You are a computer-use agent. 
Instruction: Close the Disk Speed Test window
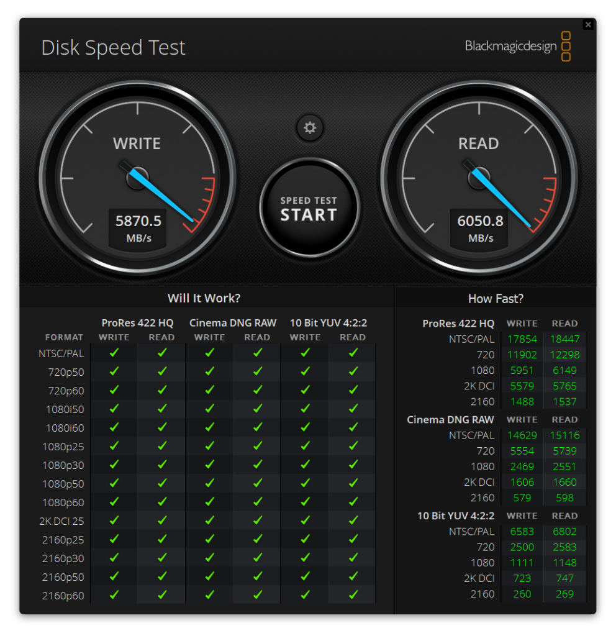tap(588, 25)
